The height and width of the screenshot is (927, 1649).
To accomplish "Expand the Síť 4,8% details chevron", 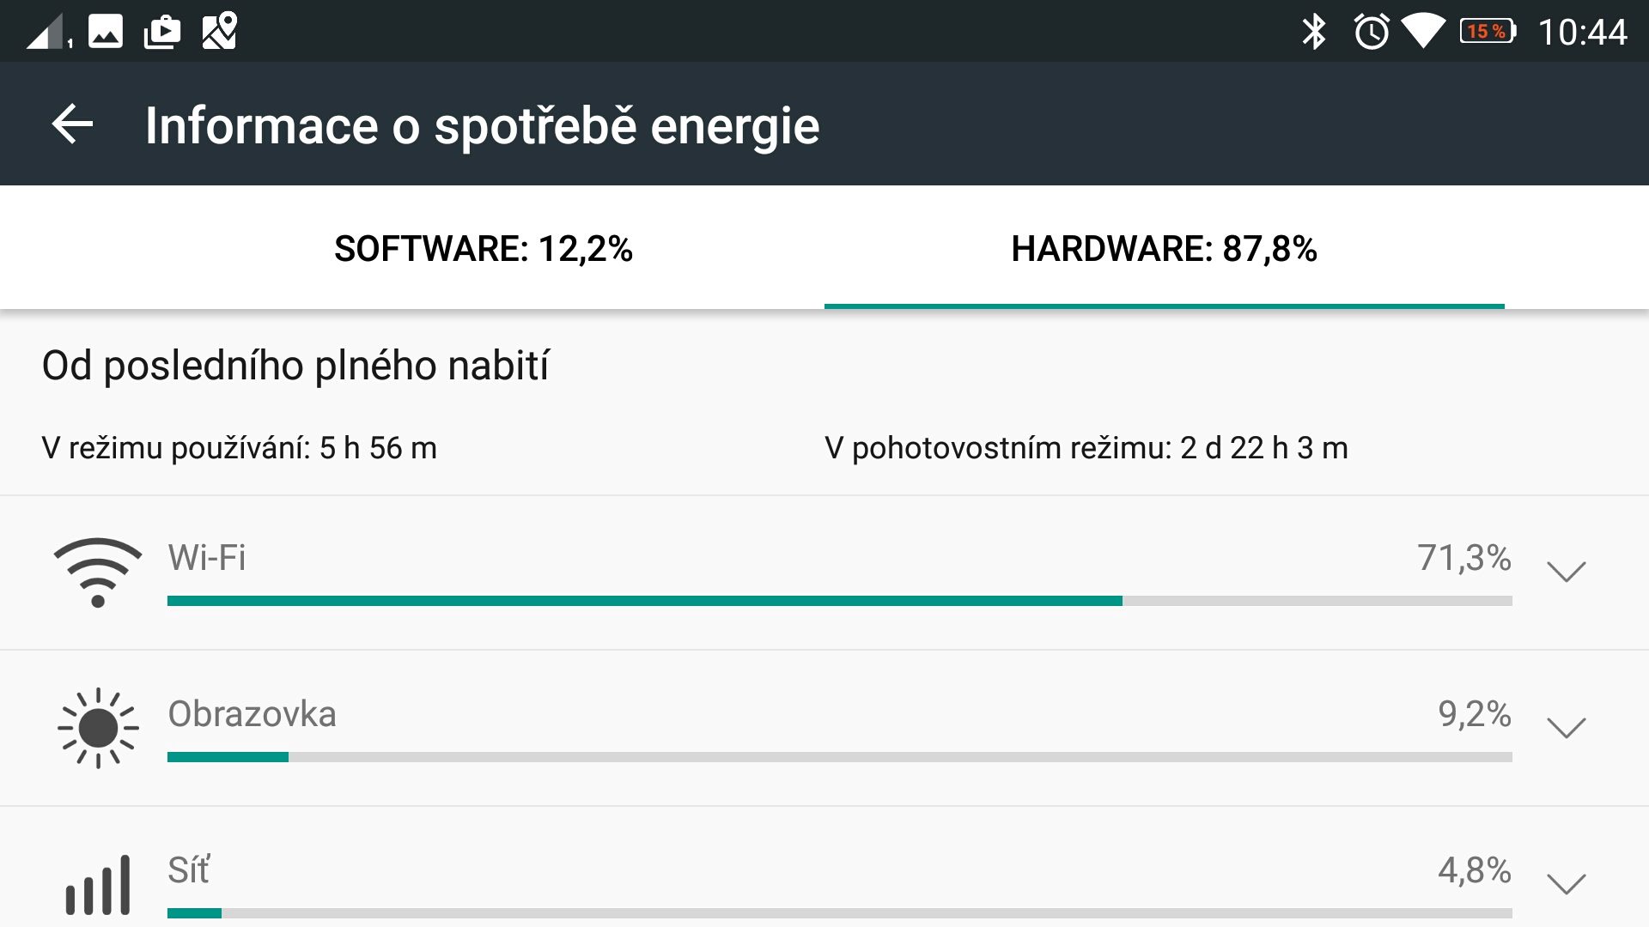I will (1566, 884).
